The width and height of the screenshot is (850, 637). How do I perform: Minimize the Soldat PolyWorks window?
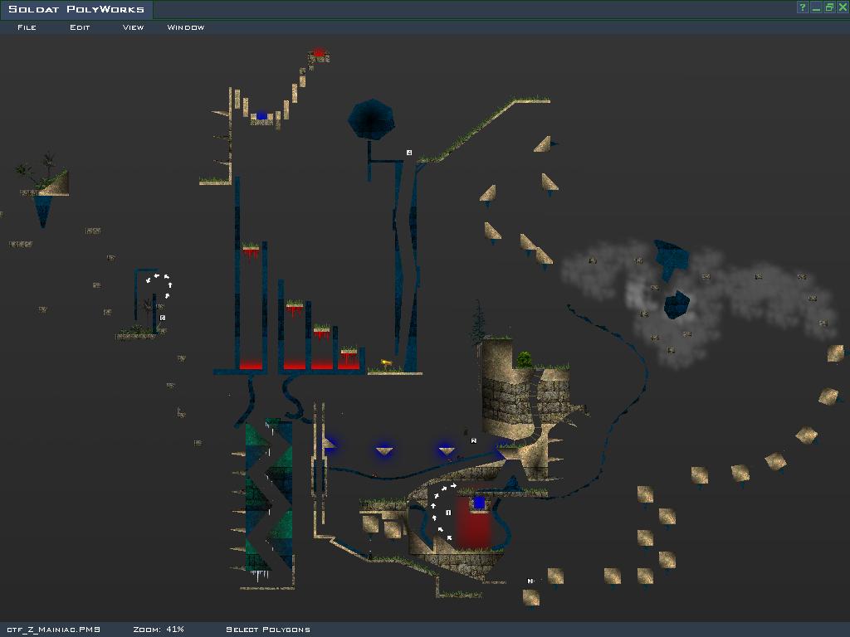[x=816, y=7]
